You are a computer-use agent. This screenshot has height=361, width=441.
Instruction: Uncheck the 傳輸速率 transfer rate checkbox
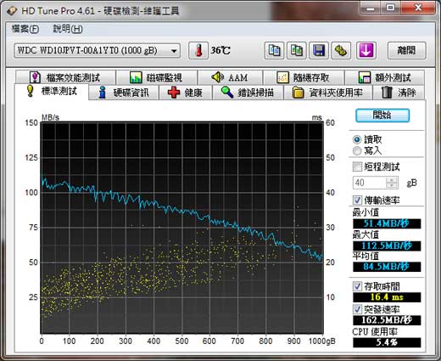tap(357, 200)
